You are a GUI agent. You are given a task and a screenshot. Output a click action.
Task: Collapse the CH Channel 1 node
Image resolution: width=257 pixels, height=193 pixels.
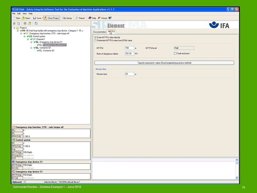(28, 39)
